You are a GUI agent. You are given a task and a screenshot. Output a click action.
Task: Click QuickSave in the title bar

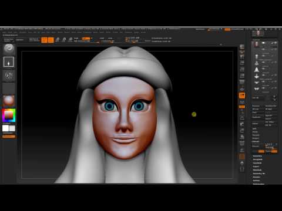click(200, 29)
